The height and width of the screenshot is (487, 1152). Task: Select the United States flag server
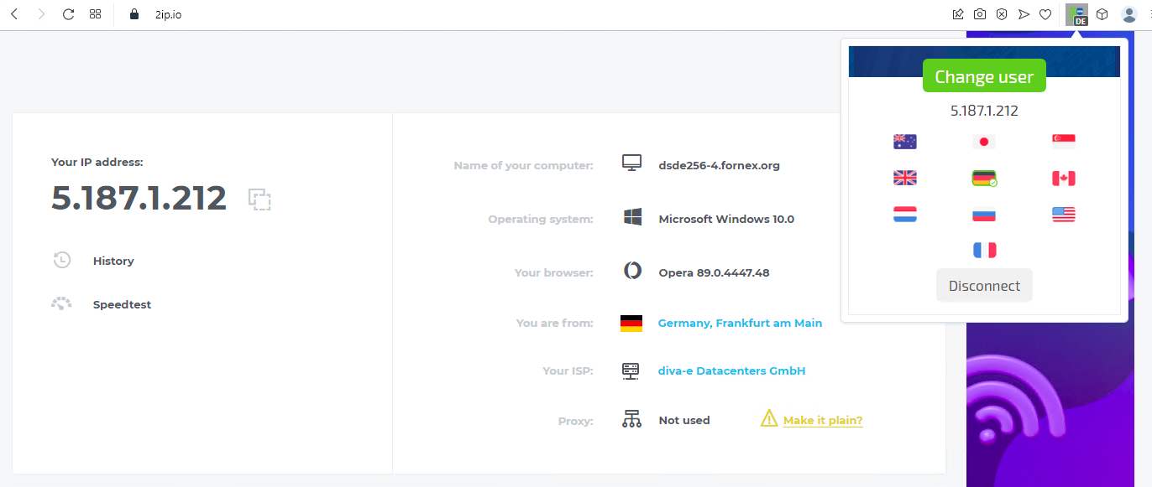(x=1064, y=215)
